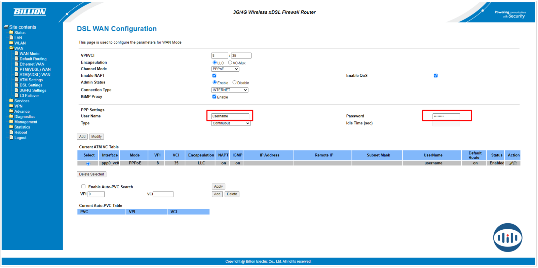Open ATM(ADSL) WAN in the sidebar
The height and width of the screenshot is (268, 538).
point(35,75)
